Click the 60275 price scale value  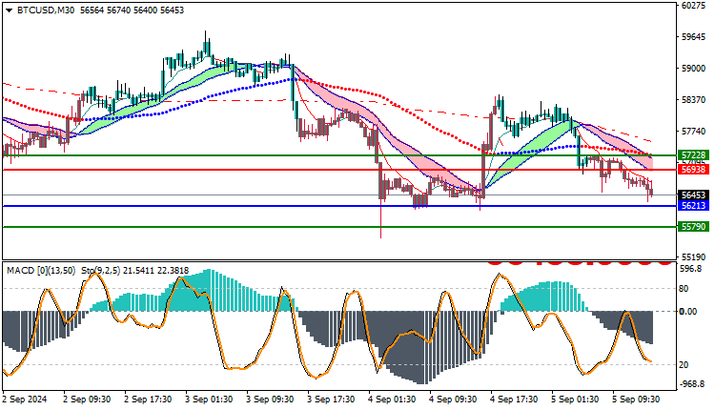click(693, 6)
